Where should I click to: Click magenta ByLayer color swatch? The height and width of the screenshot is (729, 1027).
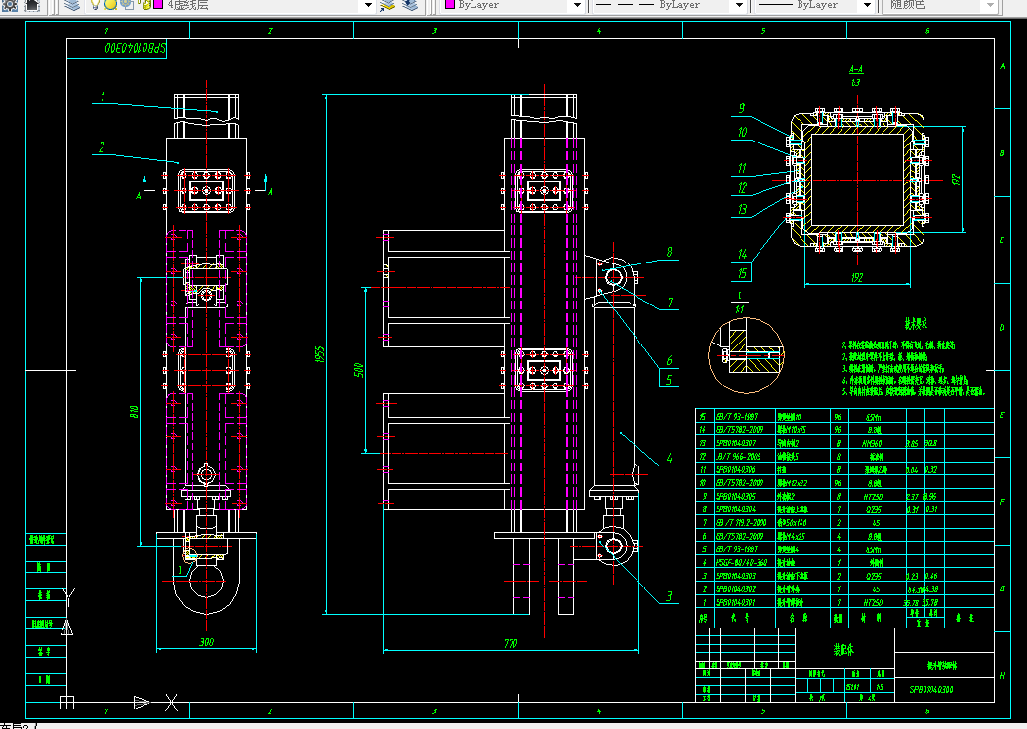pos(450,4)
